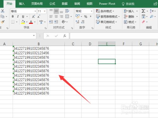The image size is (158, 118).
Task: Select column B header
Action: (39, 44)
